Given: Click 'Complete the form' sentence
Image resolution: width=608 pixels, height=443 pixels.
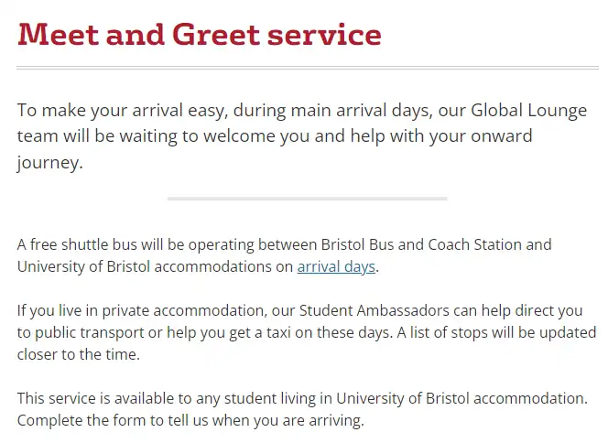Looking at the screenshot, I should pyautogui.click(x=190, y=420).
